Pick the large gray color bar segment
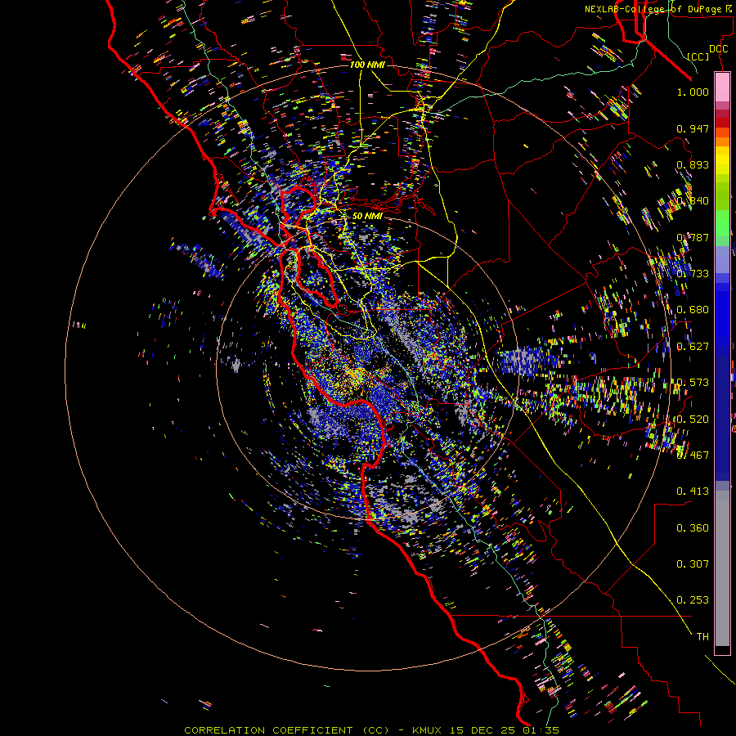 [x=722, y=568]
